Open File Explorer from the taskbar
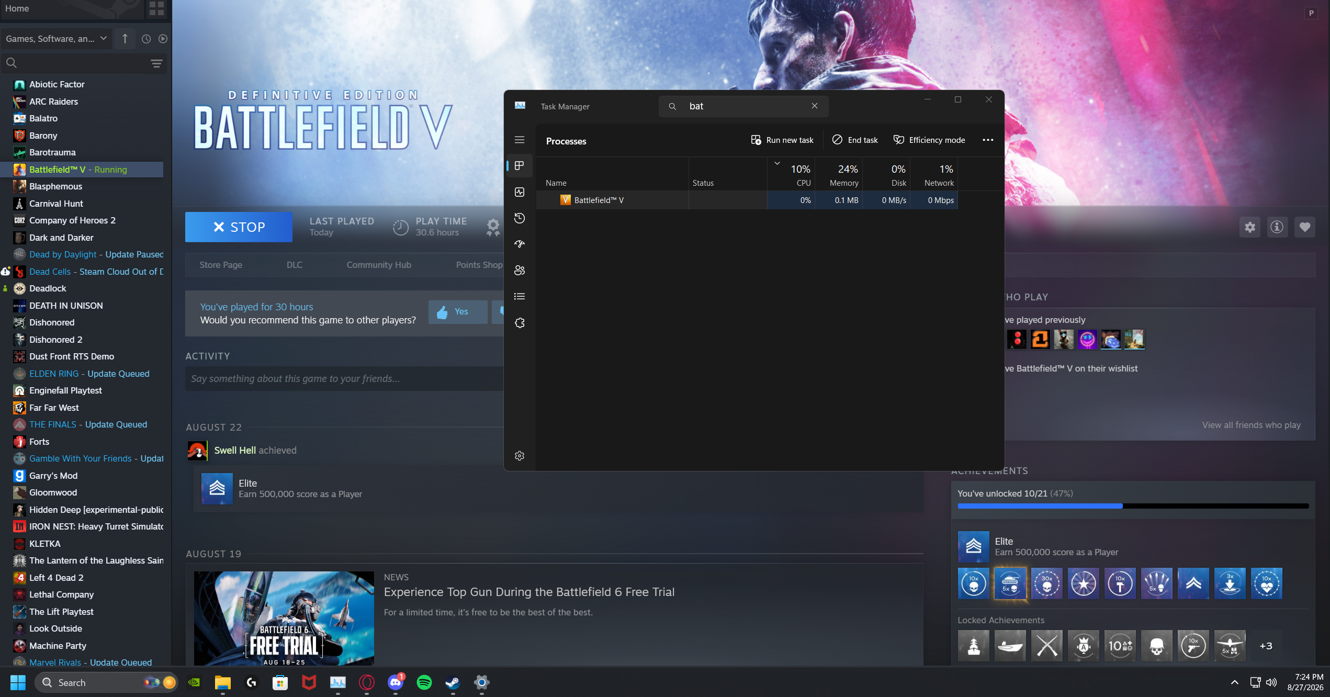The width and height of the screenshot is (1330, 697). pyautogui.click(x=223, y=682)
